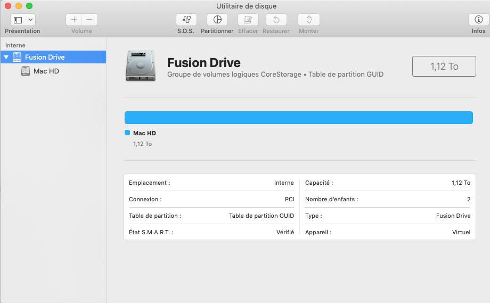Click the Connexion value PCI
Screen dimensions: 490x303
[289, 199]
